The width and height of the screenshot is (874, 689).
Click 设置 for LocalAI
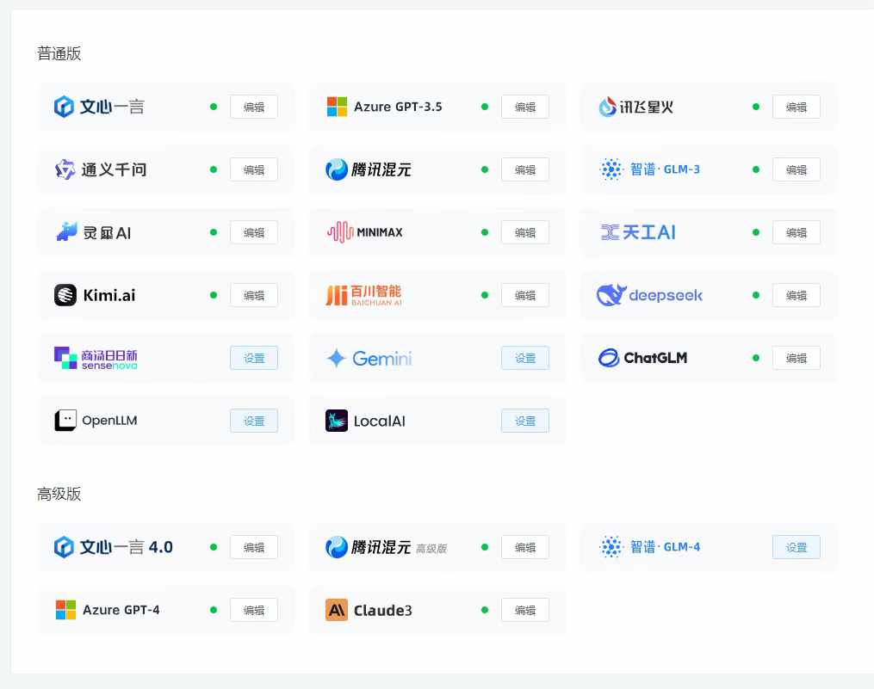pyautogui.click(x=525, y=421)
